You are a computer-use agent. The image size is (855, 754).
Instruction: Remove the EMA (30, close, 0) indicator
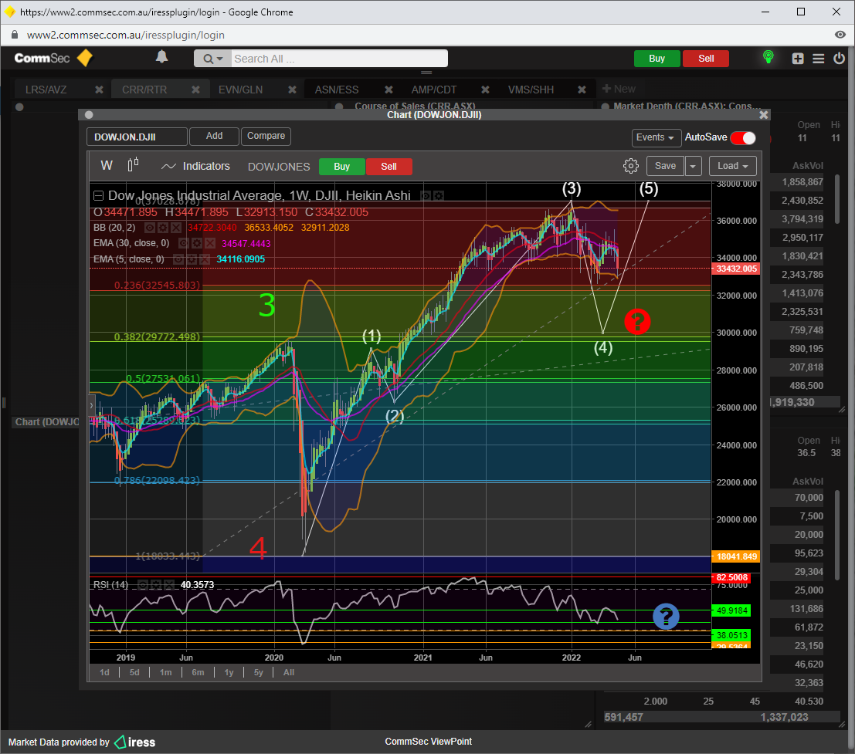[209, 243]
